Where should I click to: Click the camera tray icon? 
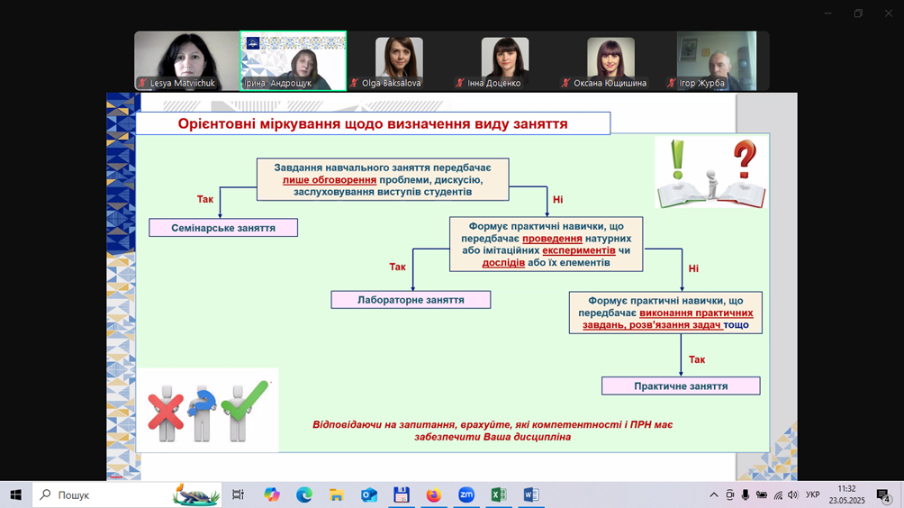click(x=730, y=494)
